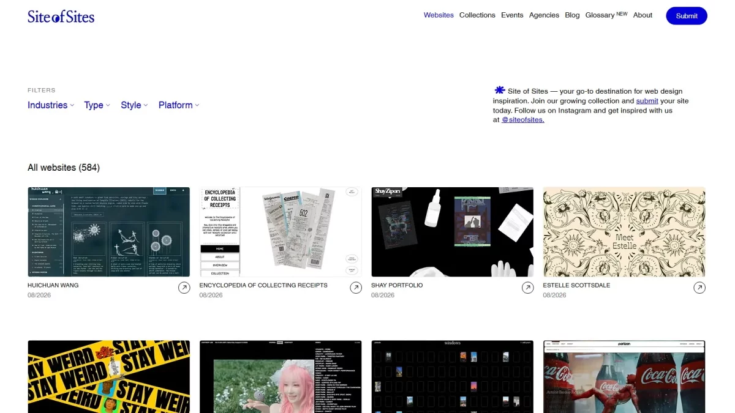
Task: Open the Huichuan Wang dark teal thumbnail
Action: pyautogui.click(x=109, y=232)
